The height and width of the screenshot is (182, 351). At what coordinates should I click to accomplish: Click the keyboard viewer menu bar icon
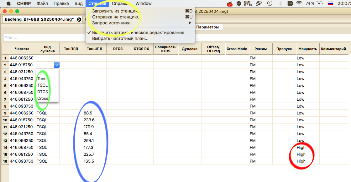290,3
